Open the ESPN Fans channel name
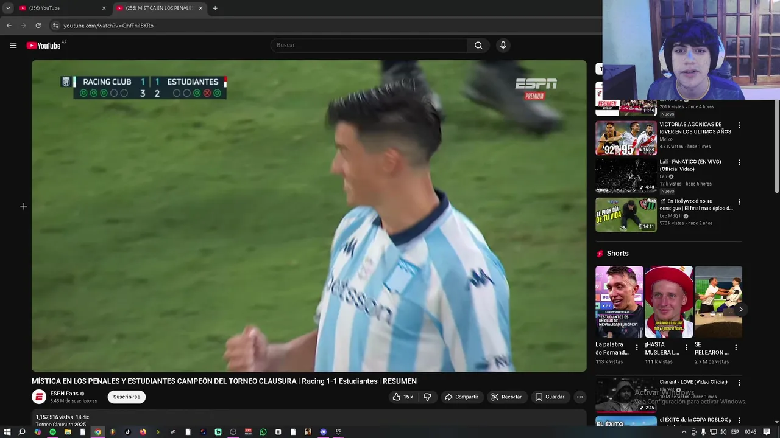Screen dimensions: 780x438 click(x=64, y=394)
